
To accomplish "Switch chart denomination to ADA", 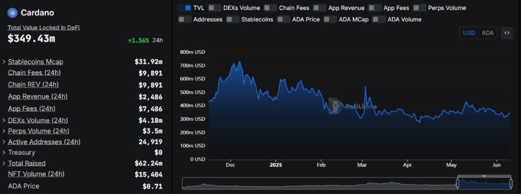I will coord(488,33).
